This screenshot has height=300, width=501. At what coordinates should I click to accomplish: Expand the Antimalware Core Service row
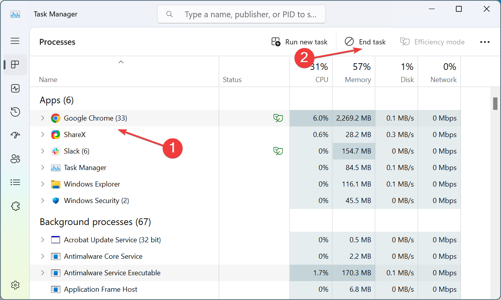coord(43,256)
